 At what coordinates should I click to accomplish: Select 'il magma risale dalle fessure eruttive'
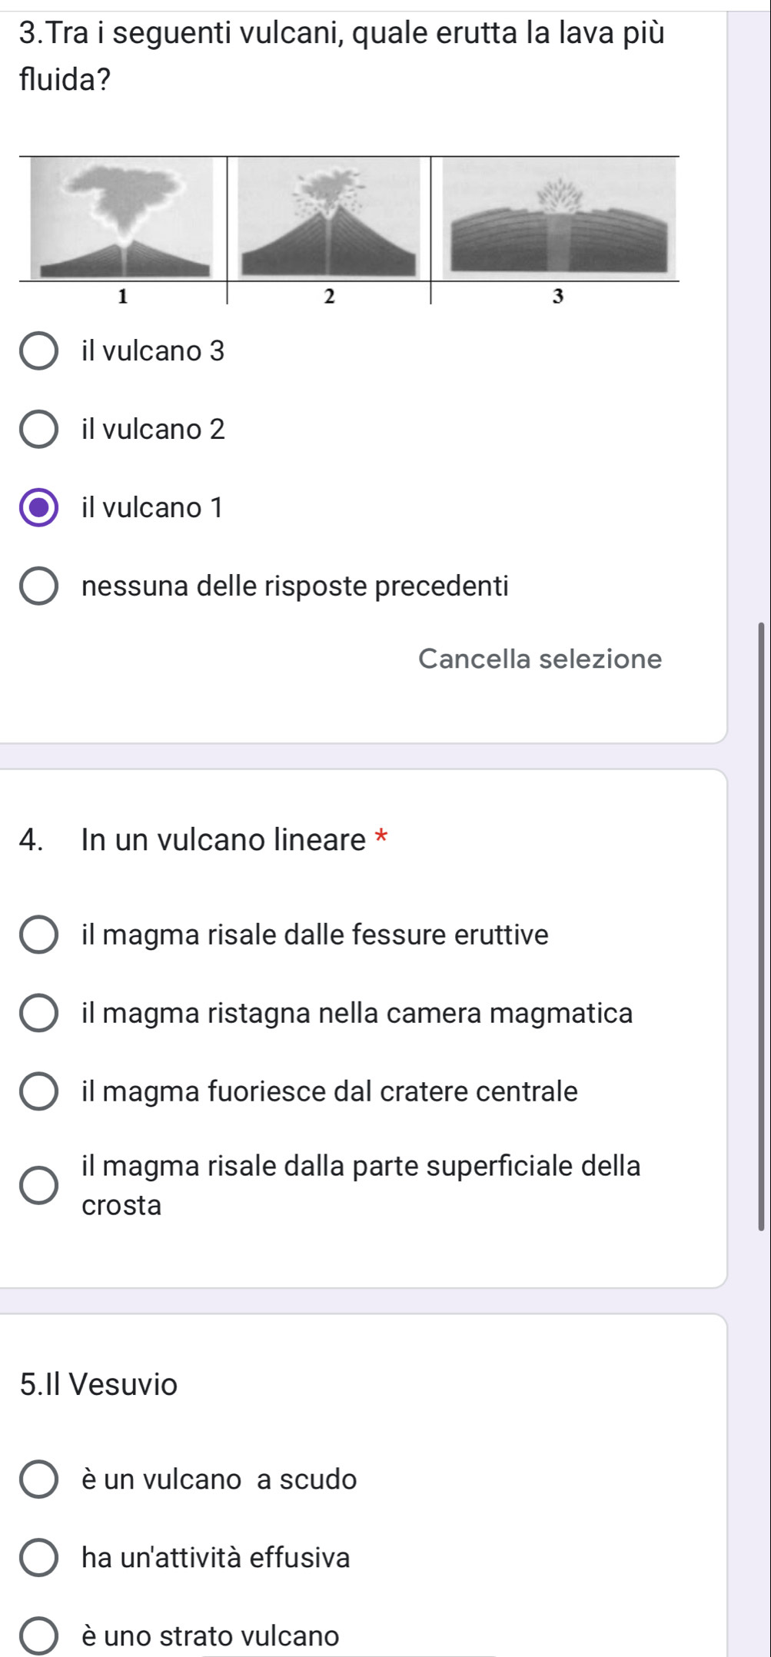[x=38, y=935]
